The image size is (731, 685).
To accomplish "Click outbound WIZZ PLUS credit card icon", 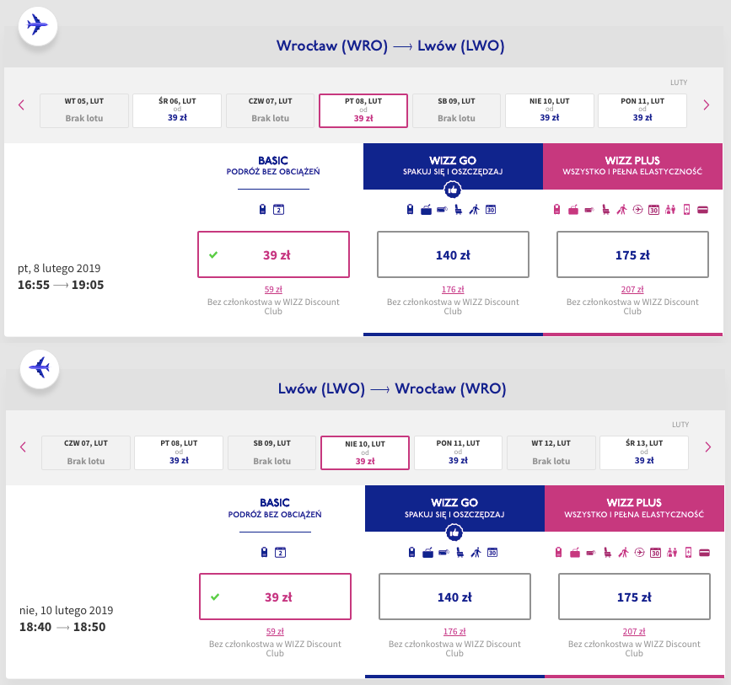I will tap(702, 210).
